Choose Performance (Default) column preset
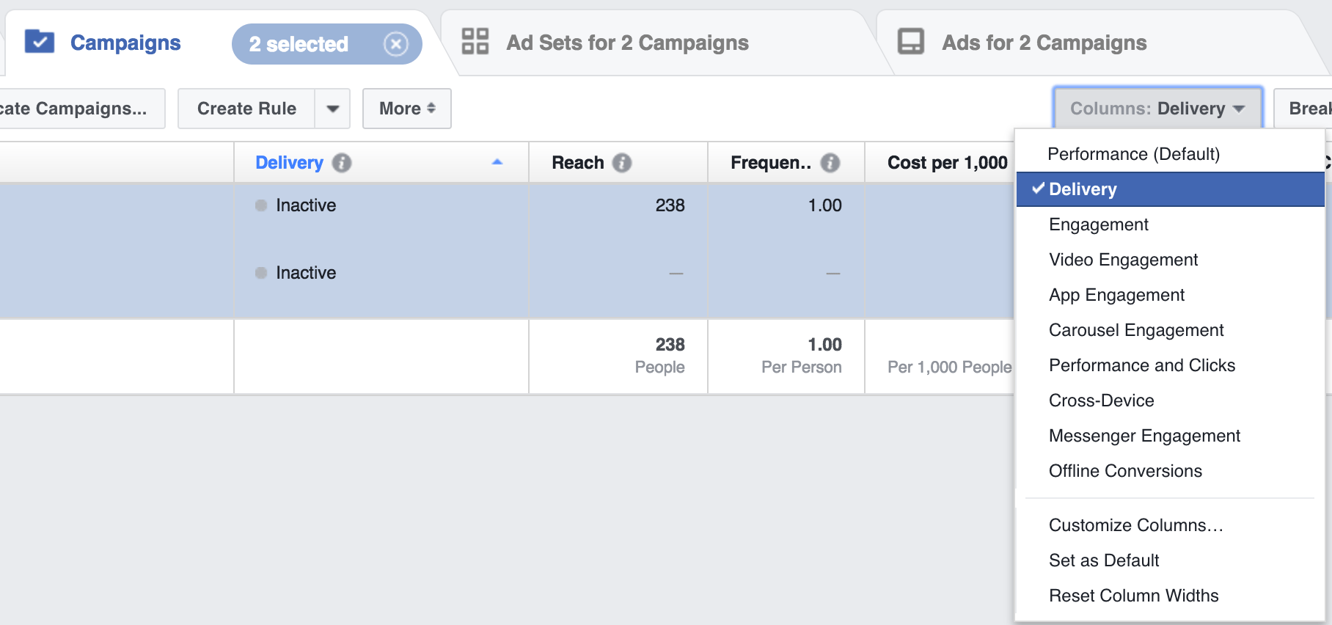Screen dimensions: 1332x625 coord(1171,154)
